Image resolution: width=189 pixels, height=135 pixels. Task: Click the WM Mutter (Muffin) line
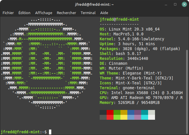click(122, 69)
